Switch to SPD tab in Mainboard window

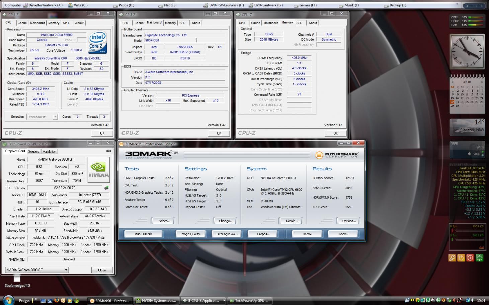point(182,23)
